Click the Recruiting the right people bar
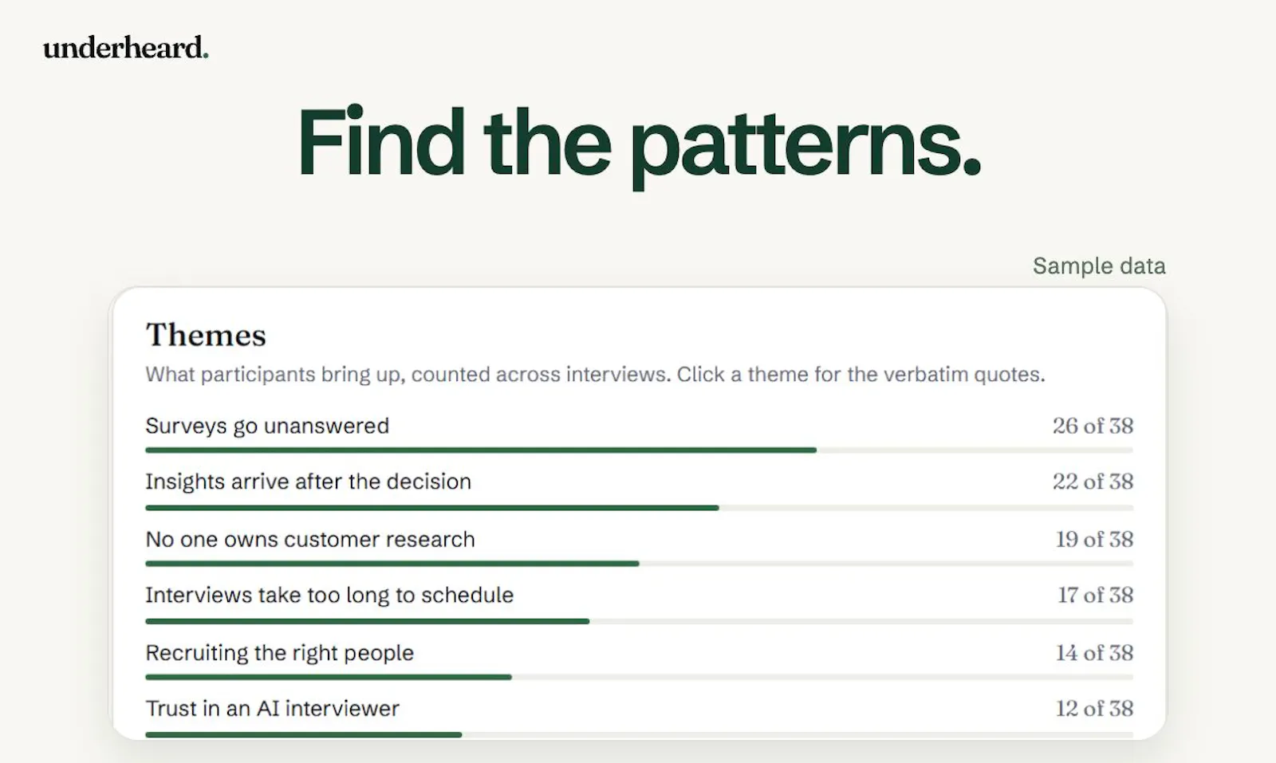This screenshot has width=1276, height=763. (639, 677)
